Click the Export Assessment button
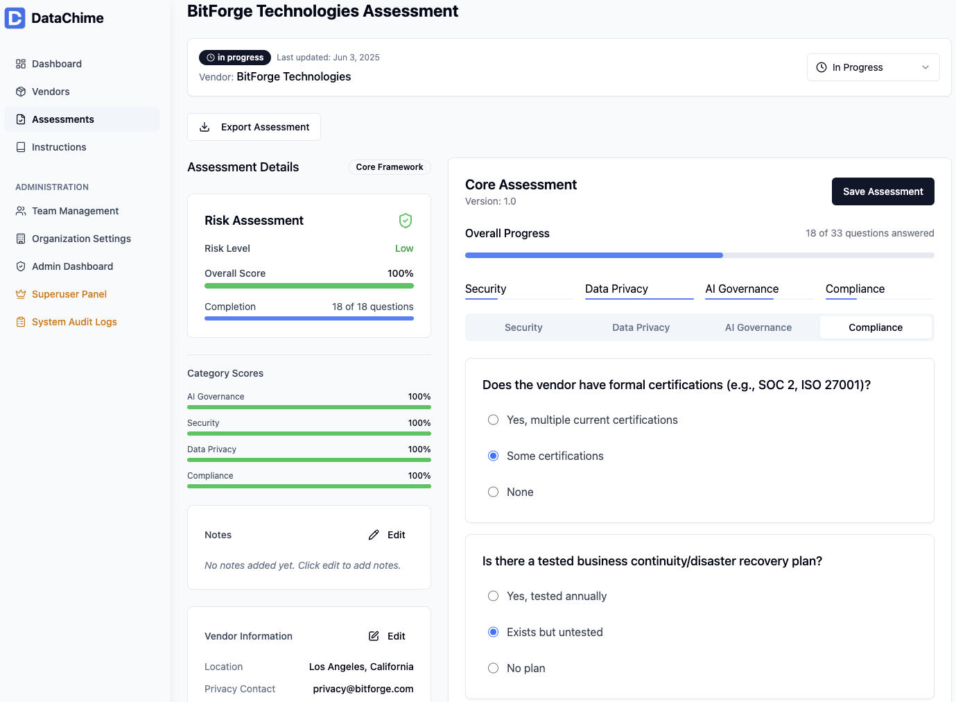 [254, 127]
